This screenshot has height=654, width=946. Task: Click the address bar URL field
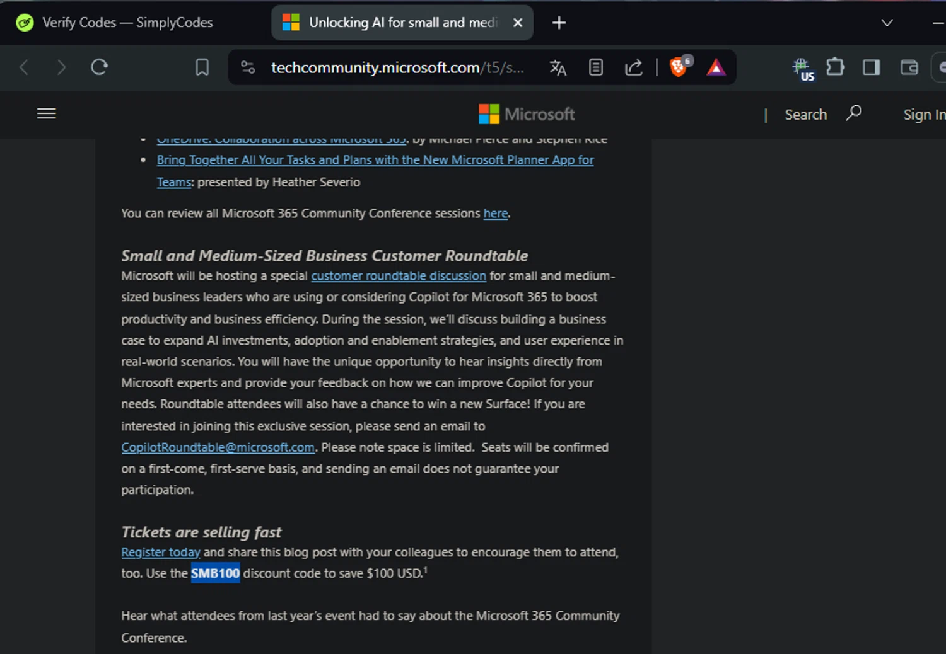[x=397, y=67]
